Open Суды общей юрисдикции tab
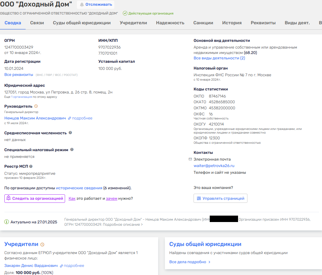Image resolution: width=322 pixels, height=275 pixels. (x=82, y=23)
